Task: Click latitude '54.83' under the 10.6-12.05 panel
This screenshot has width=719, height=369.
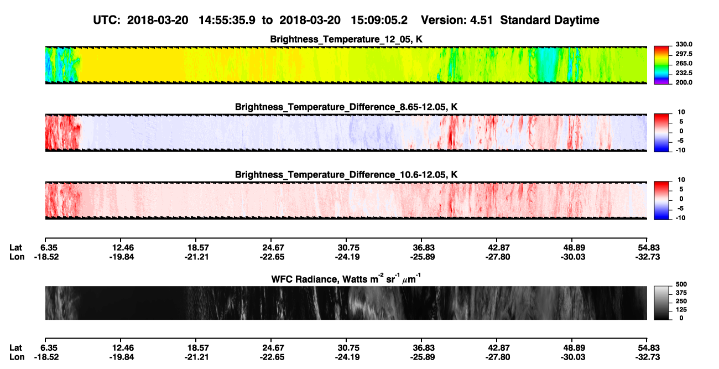Action: click(647, 247)
